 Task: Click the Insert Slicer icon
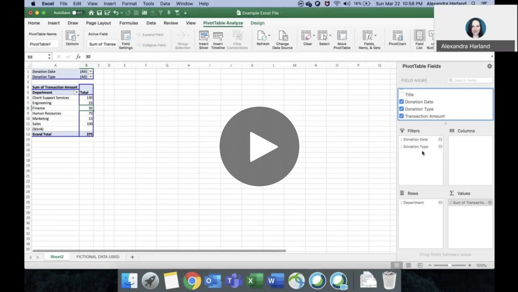point(204,37)
